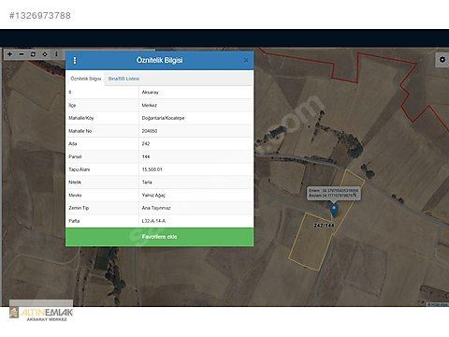Click the Altın Emlak logo
The height and width of the screenshot is (337, 449).
coord(41,314)
